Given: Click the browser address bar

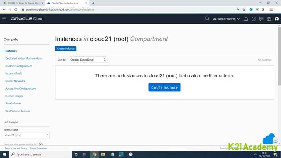Looking at the screenshot, I should [129, 10].
